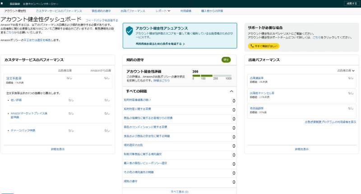Click 詳細を表示 in customer service panel
Screen dimensions: 361x194
[58, 149]
